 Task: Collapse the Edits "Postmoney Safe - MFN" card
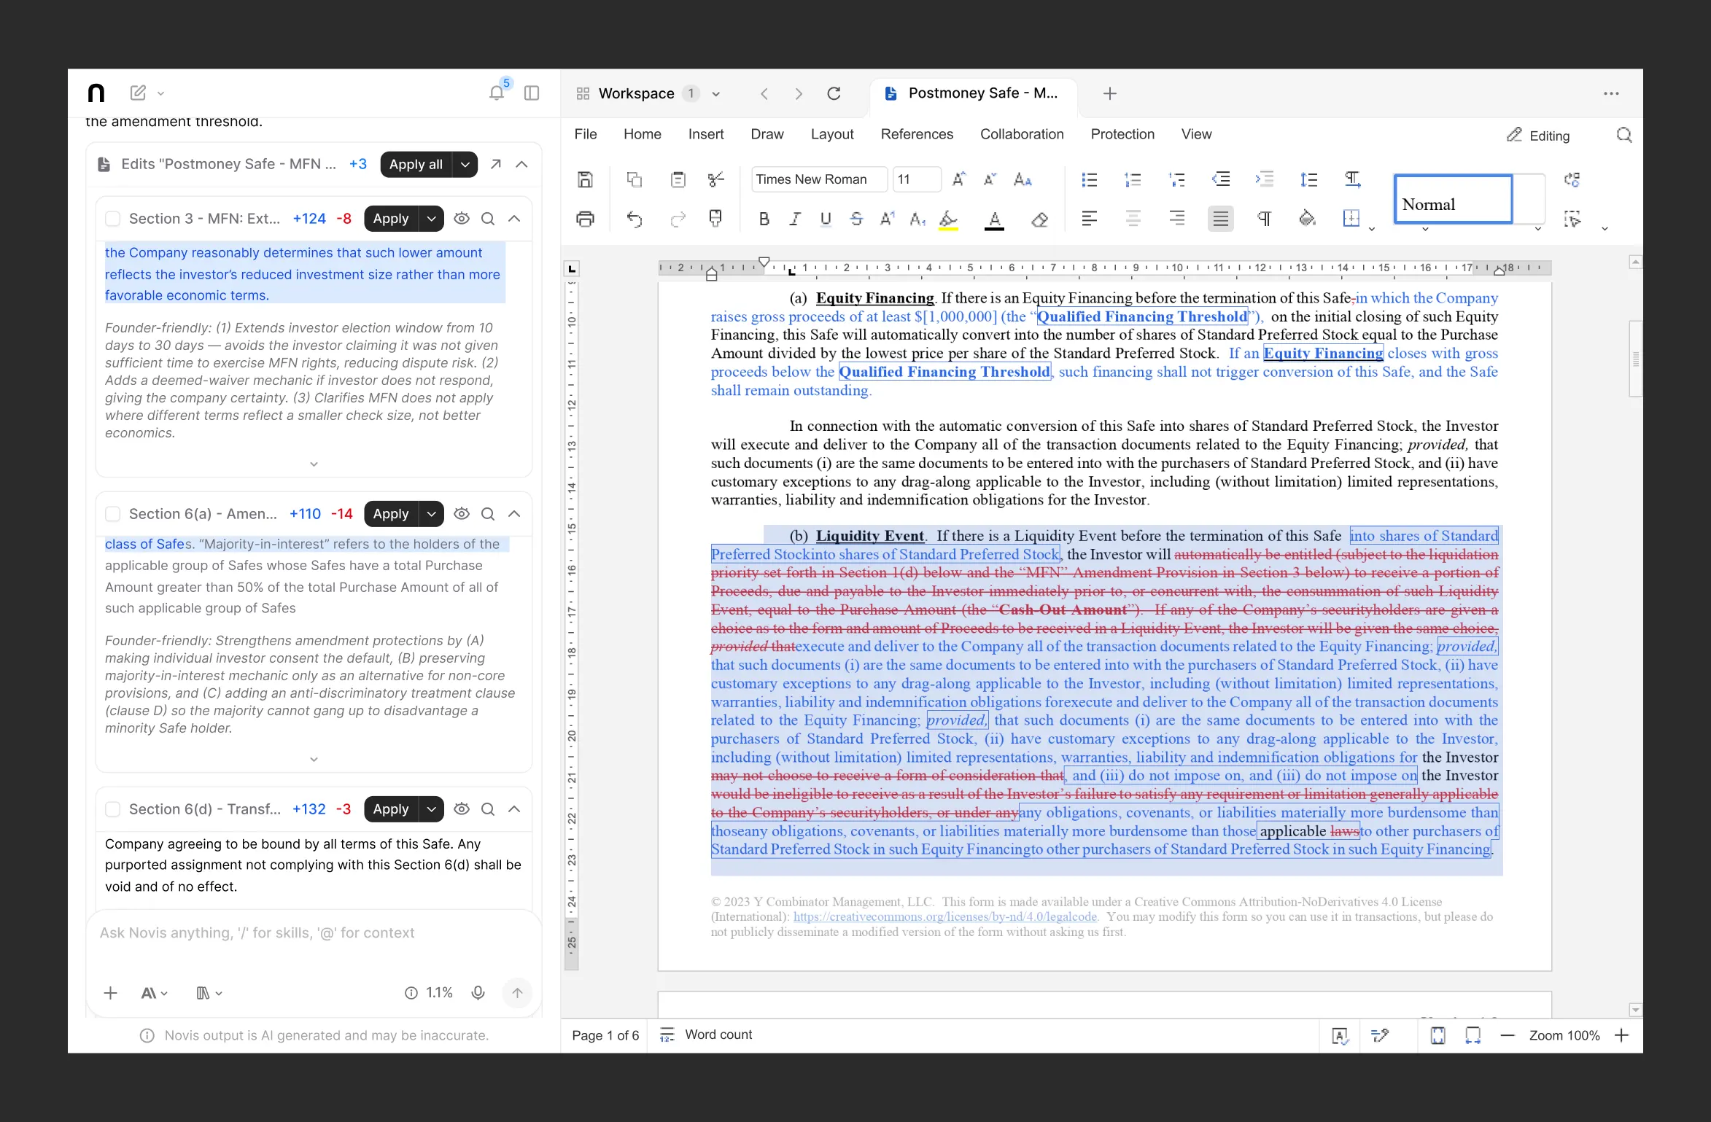pos(521,164)
